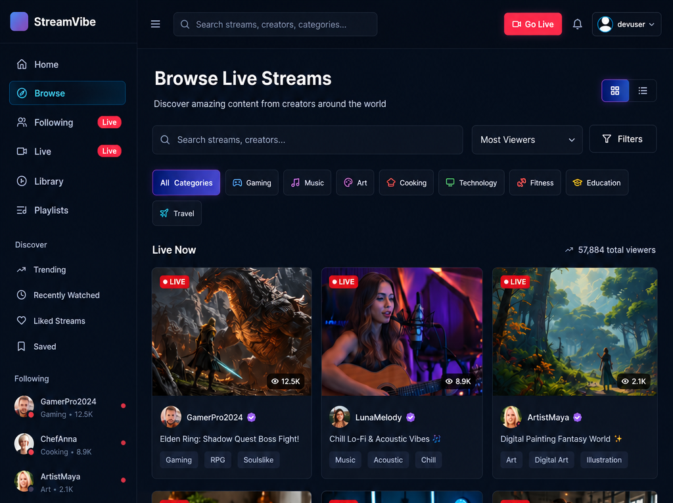
Task: Click the 2.1K viewer count badge
Action: pyautogui.click(x=634, y=381)
